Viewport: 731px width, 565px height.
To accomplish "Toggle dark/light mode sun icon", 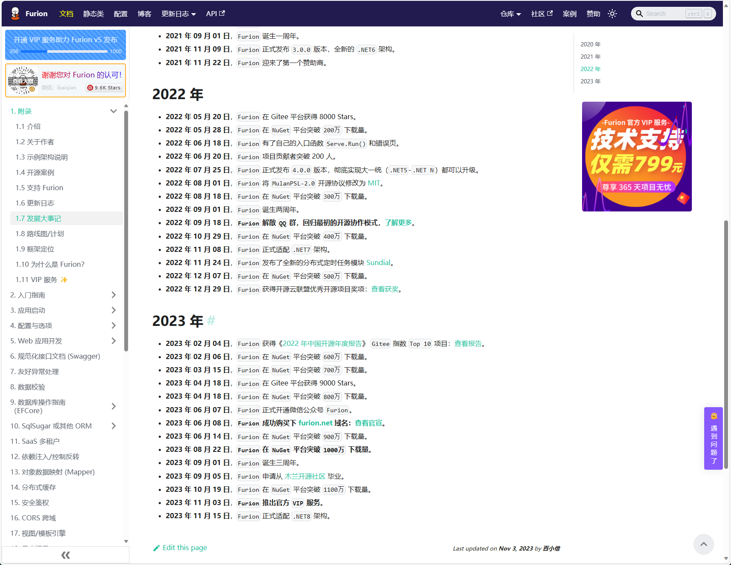I will (x=612, y=14).
